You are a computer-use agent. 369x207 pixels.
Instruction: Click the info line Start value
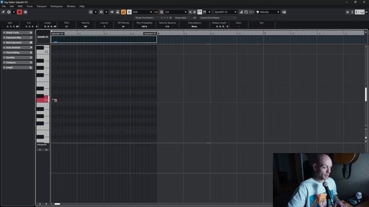13,26
